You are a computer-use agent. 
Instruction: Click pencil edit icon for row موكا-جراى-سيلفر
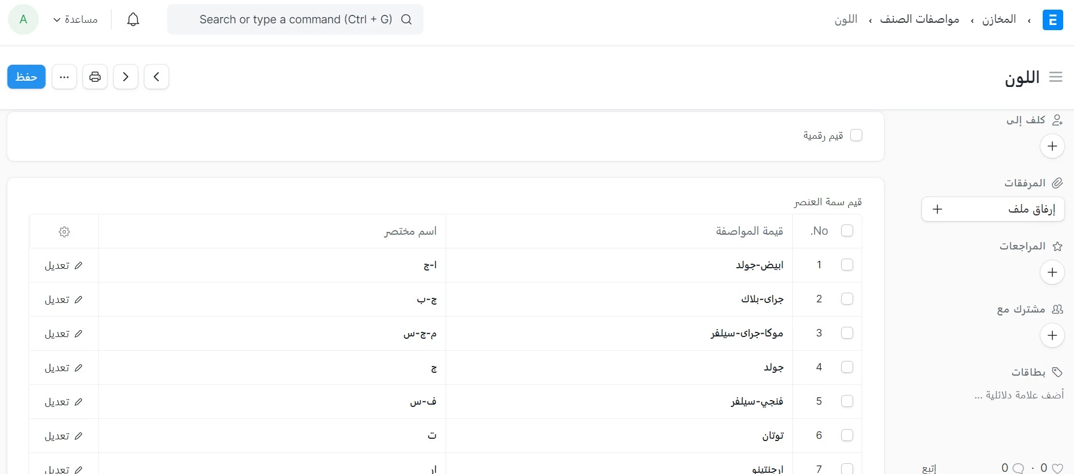79,334
